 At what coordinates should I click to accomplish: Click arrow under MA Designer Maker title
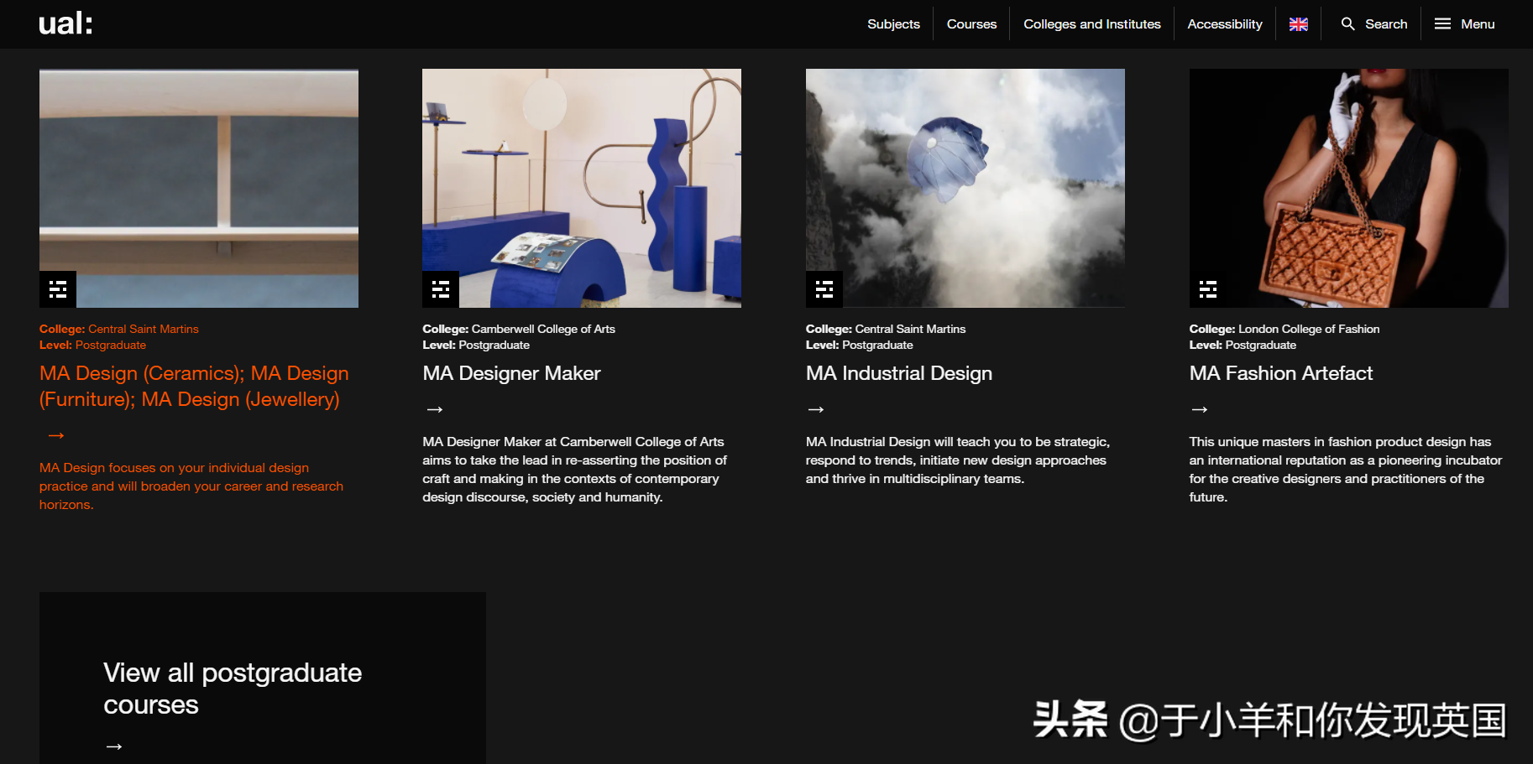point(435,409)
